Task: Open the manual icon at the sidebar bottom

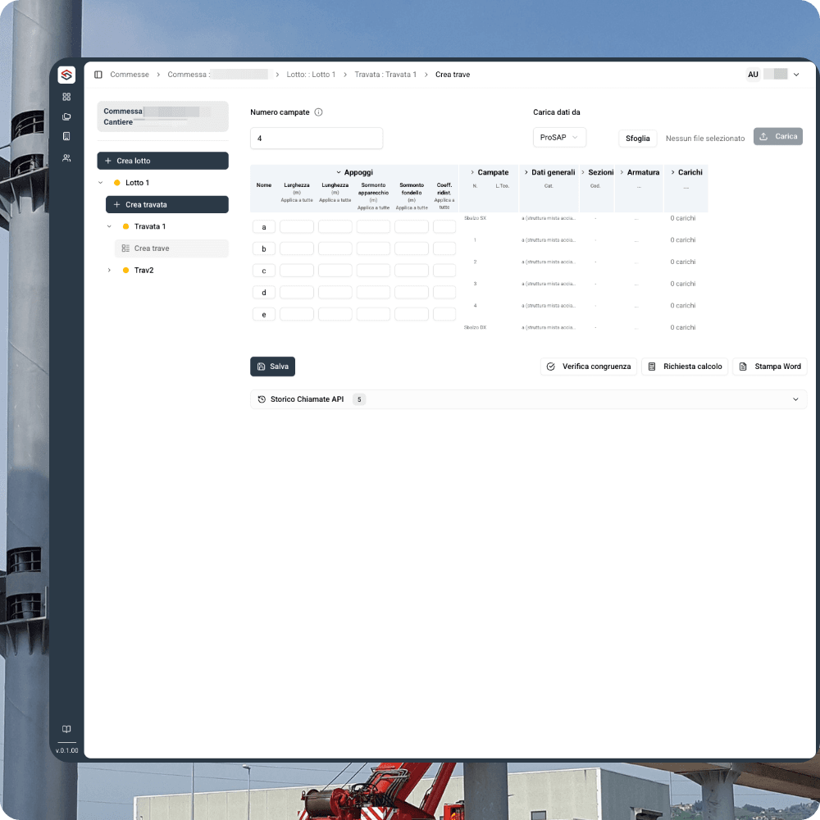Action: coord(66,729)
